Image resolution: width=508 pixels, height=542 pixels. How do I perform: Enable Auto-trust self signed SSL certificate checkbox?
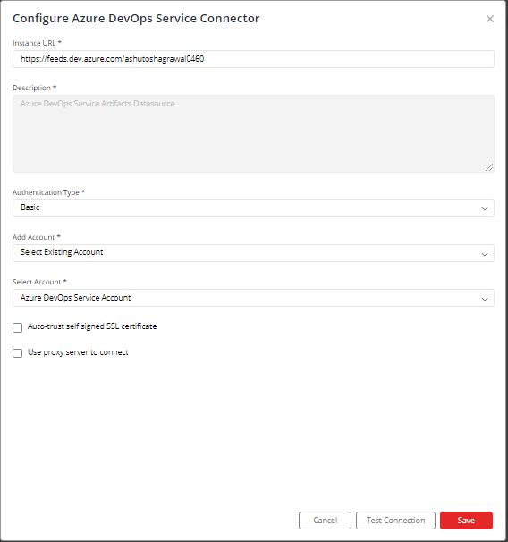tap(17, 327)
